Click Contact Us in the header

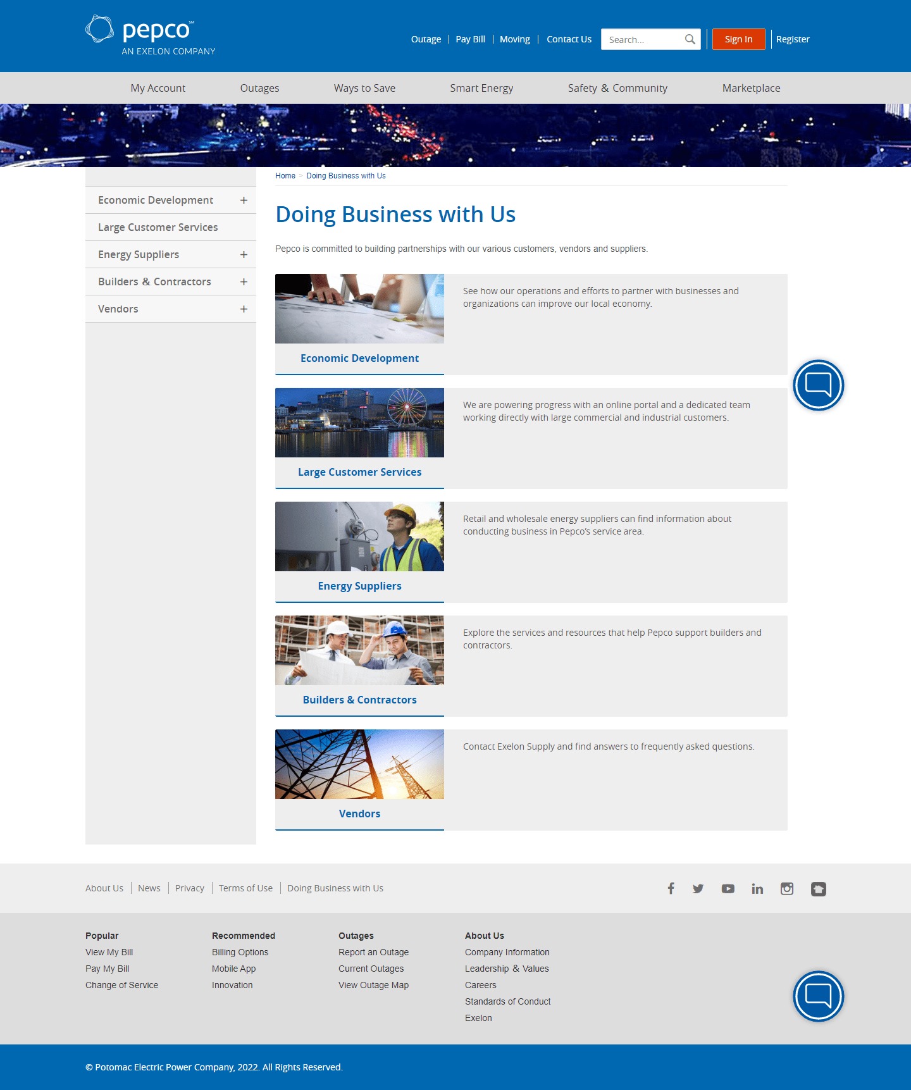[569, 39]
